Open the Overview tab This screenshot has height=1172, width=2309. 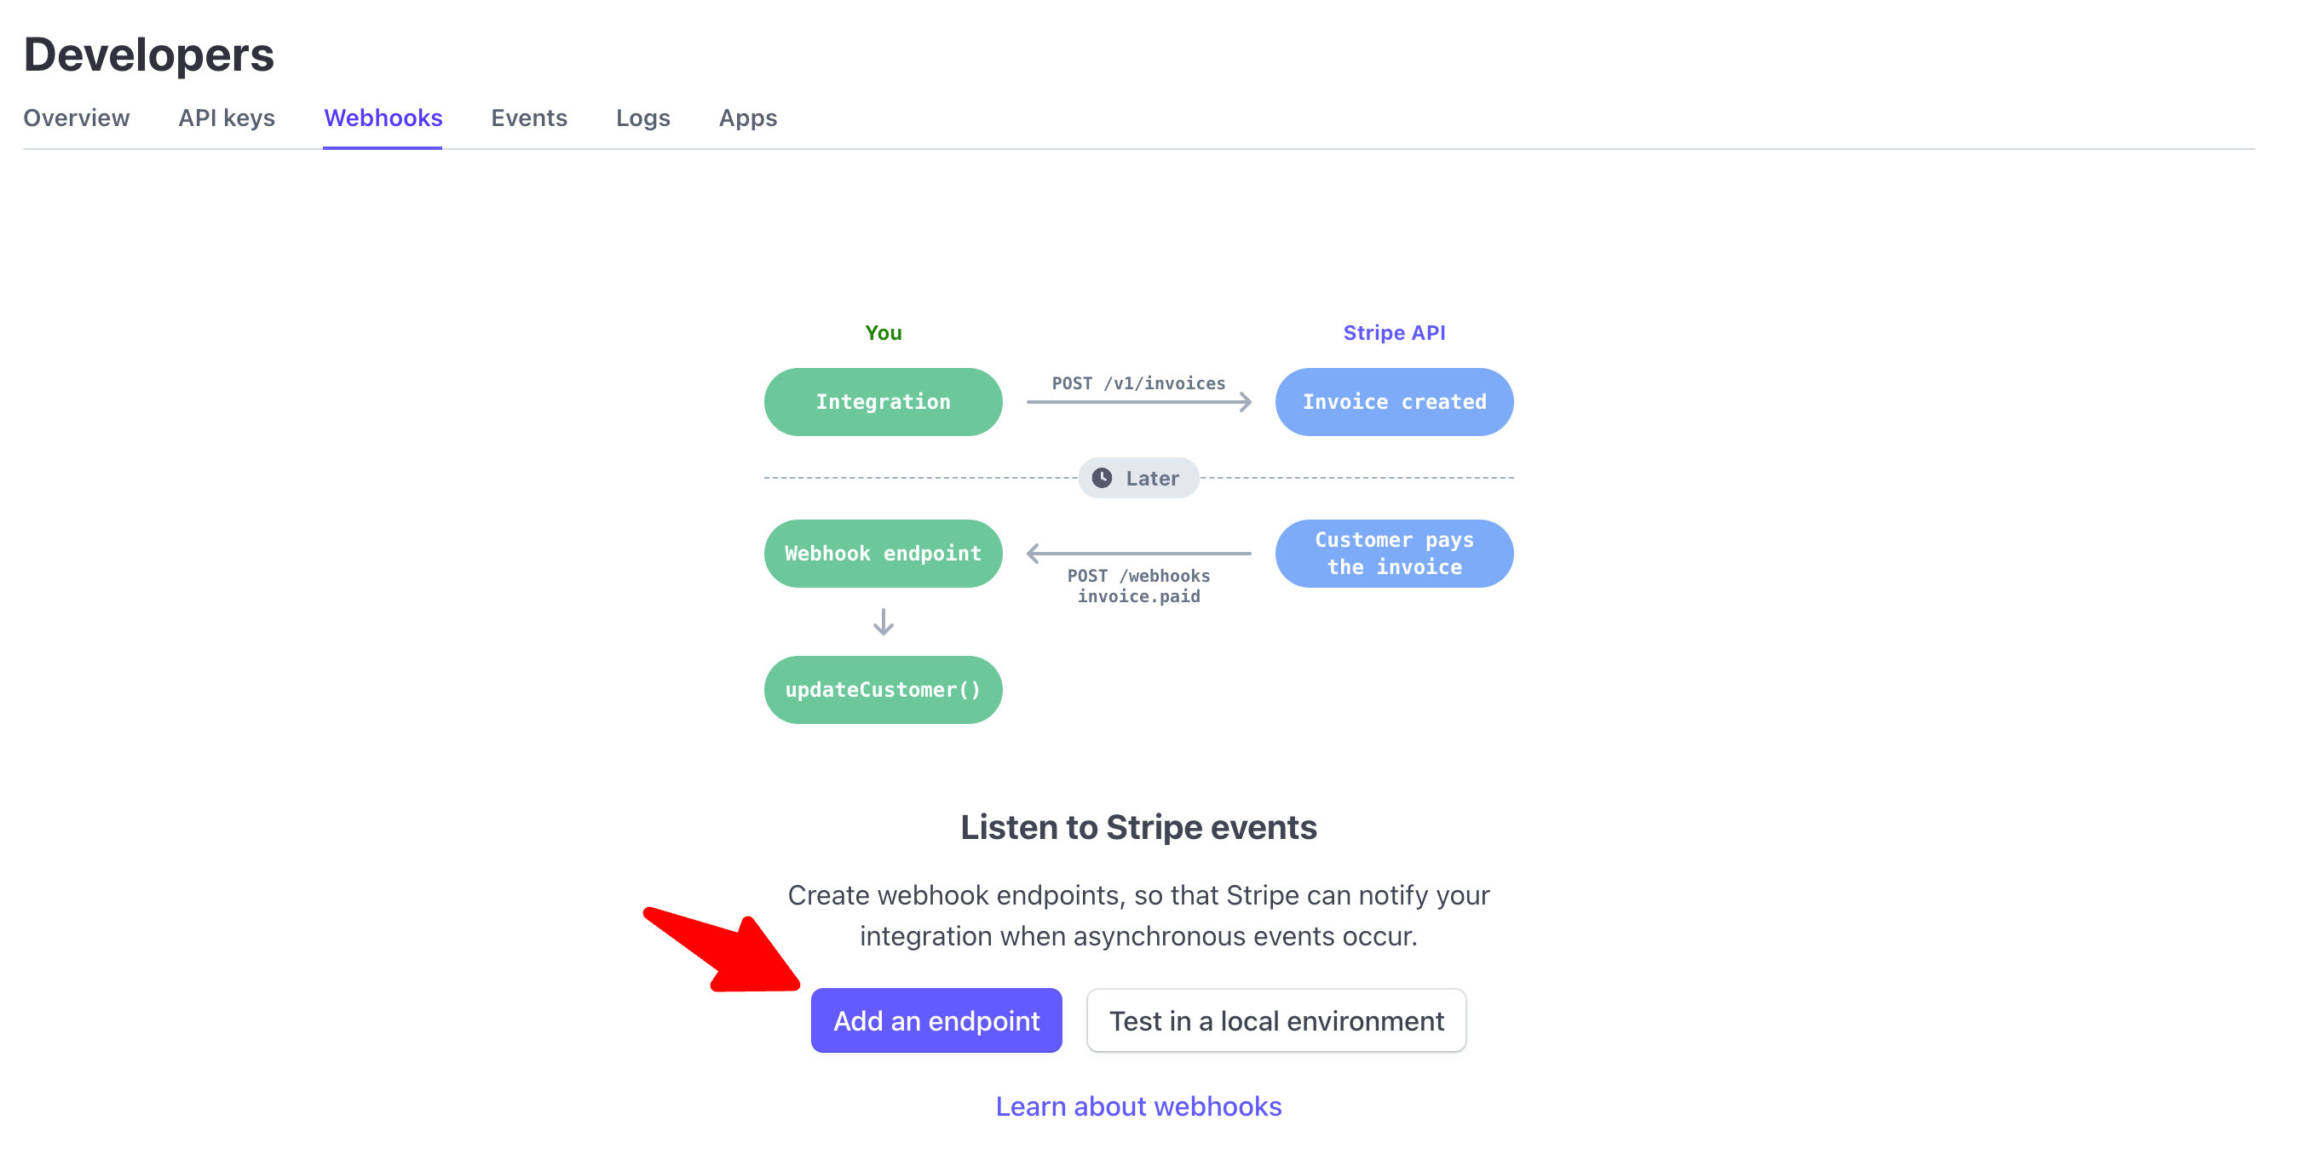(x=76, y=118)
